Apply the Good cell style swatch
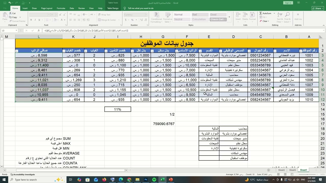Viewport: 326px width, 183px height. coord(218,14)
